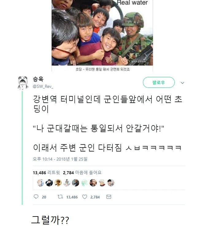Click the reply speech bubble icon
The height and width of the screenshot is (230, 211).
(x=36, y=197)
